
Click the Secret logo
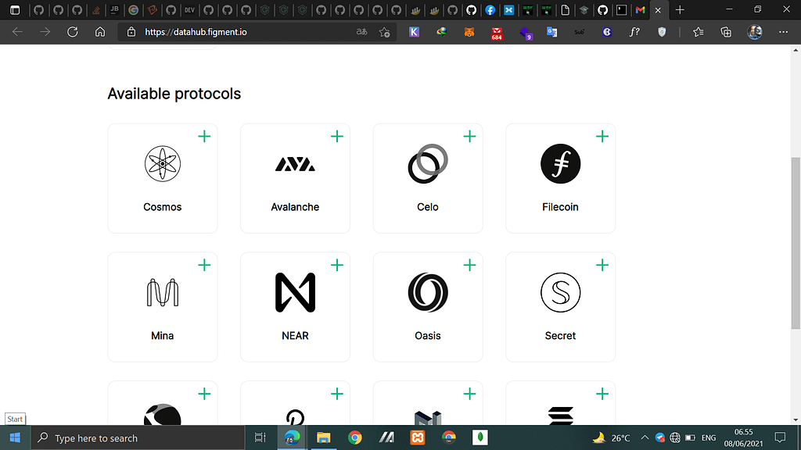point(560,292)
